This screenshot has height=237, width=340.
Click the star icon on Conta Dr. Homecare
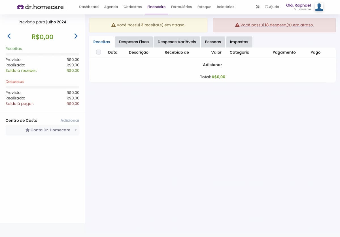[x=27, y=130]
